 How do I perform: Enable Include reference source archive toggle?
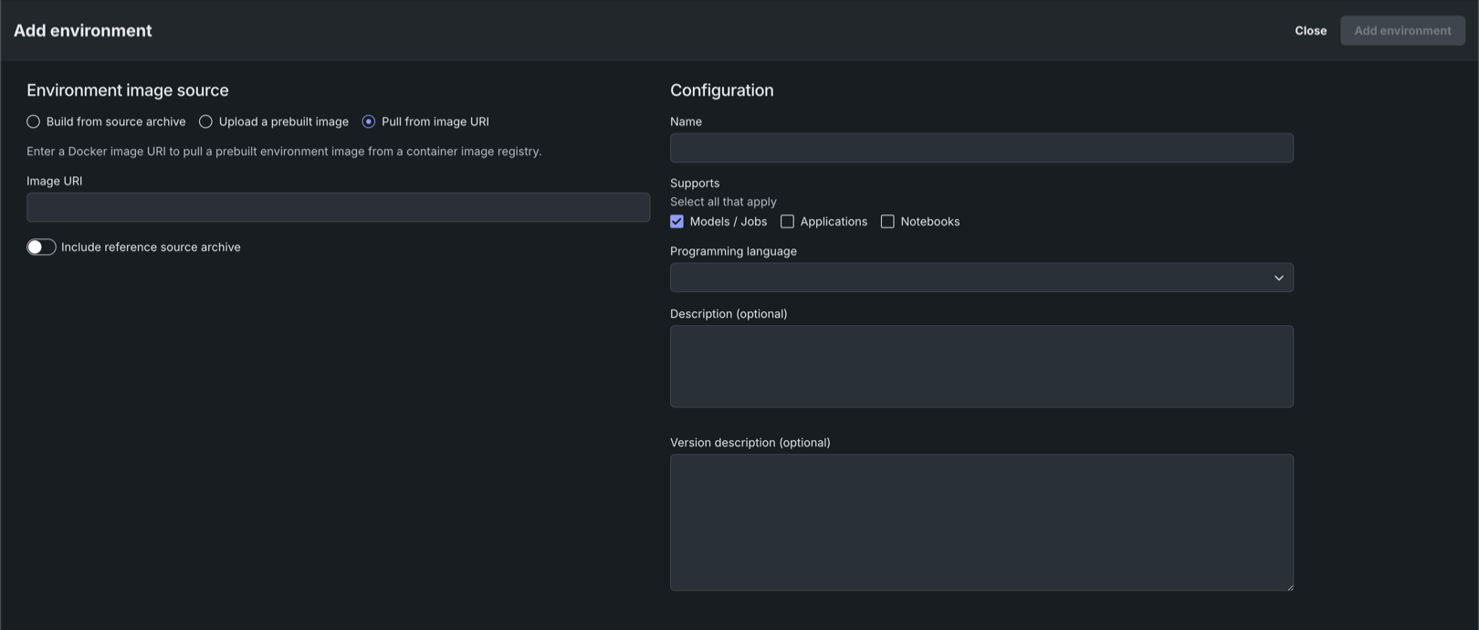tap(41, 247)
